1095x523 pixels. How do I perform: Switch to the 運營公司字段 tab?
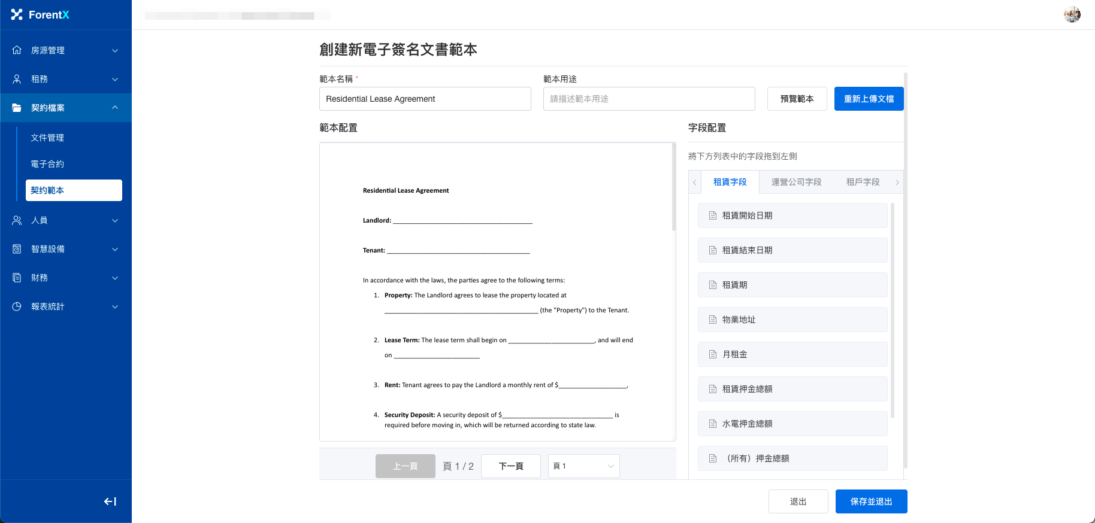[796, 182]
